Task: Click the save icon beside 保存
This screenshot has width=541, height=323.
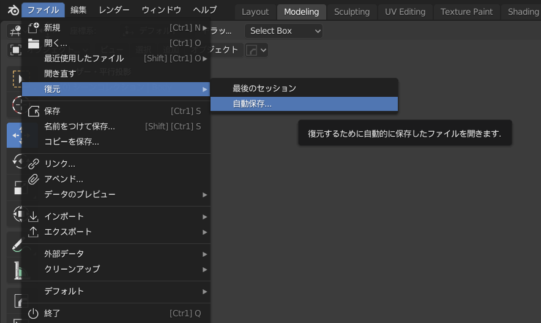Action: click(34, 111)
